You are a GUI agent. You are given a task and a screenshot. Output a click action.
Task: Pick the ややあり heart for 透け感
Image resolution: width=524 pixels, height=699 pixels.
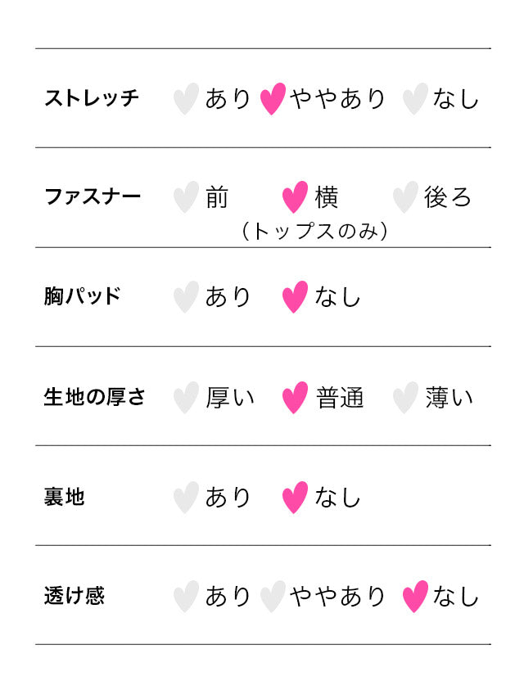click(x=273, y=597)
